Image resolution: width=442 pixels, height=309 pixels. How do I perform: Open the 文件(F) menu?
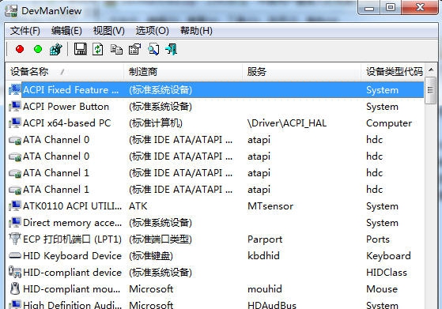25,30
